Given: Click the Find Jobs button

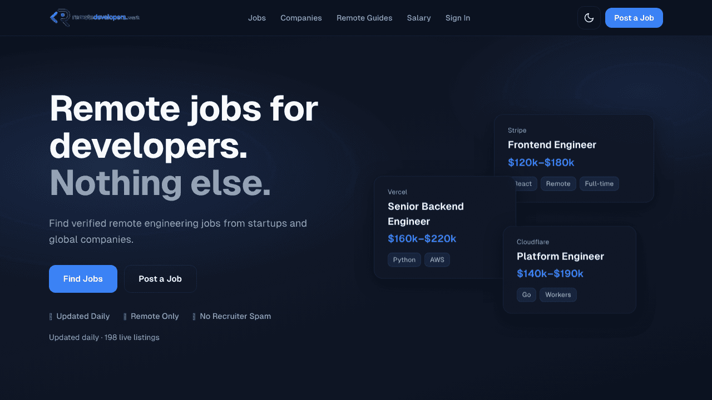Looking at the screenshot, I should click(x=83, y=279).
